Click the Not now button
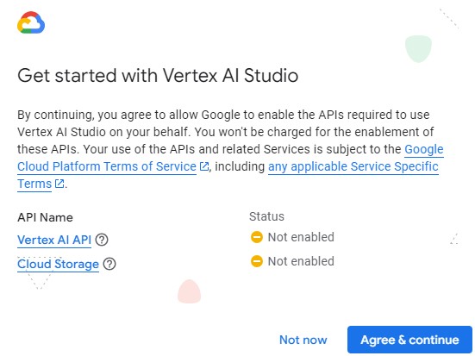The image size is (475, 356). [x=303, y=340]
